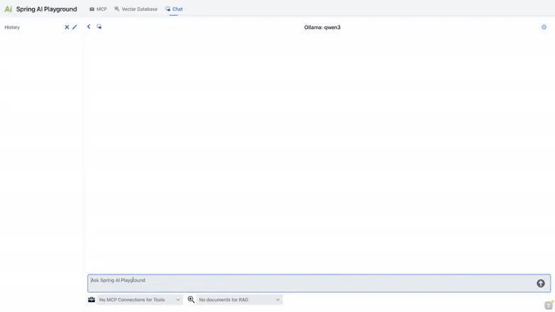This screenshot has height=312, width=555.
Task: Open the No documents for RAG dropdown
Action: point(239,300)
